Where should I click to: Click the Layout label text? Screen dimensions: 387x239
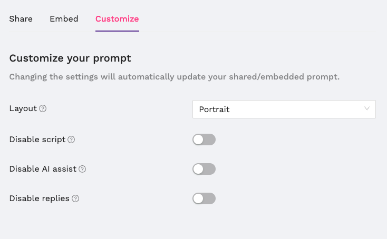pyautogui.click(x=23, y=108)
